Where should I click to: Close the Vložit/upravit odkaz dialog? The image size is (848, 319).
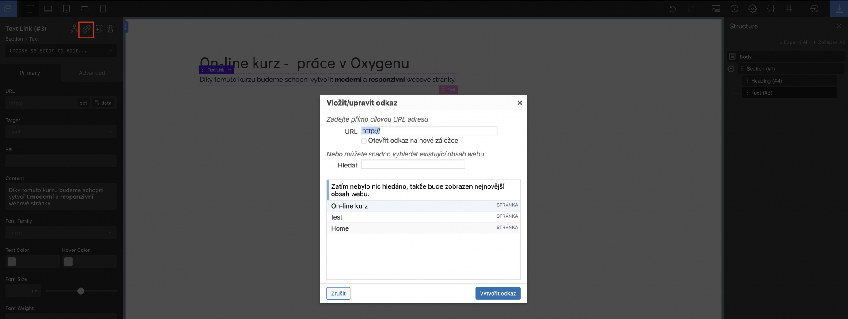[x=520, y=103]
